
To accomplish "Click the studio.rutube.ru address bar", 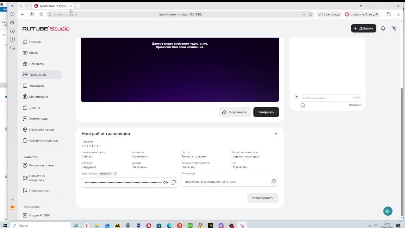I will [65, 14].
